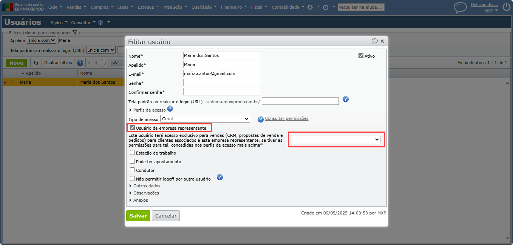
Task: Enable Pode ter apontamento checkbox
Action: tap(132, 161)
